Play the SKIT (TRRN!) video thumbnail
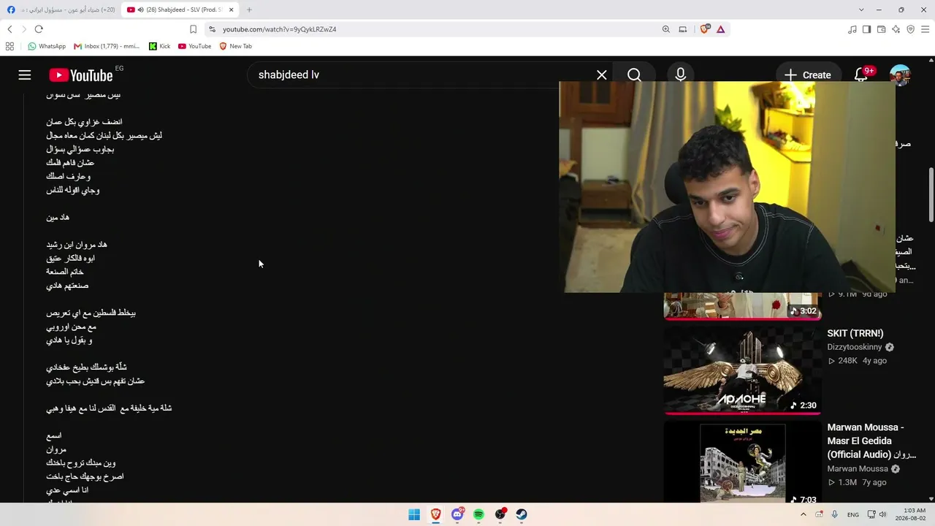 tap(742, 370)
